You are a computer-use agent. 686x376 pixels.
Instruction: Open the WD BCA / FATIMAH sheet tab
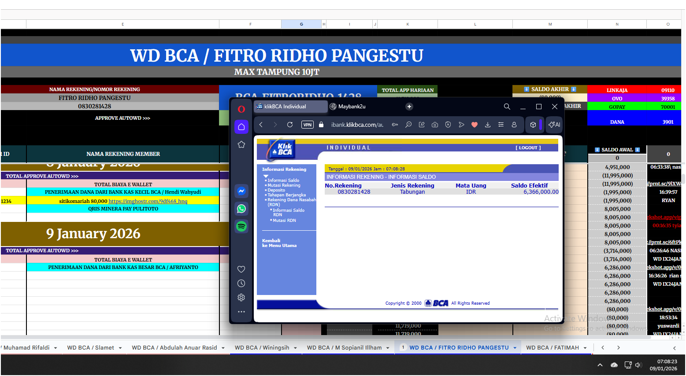point(553,348)
